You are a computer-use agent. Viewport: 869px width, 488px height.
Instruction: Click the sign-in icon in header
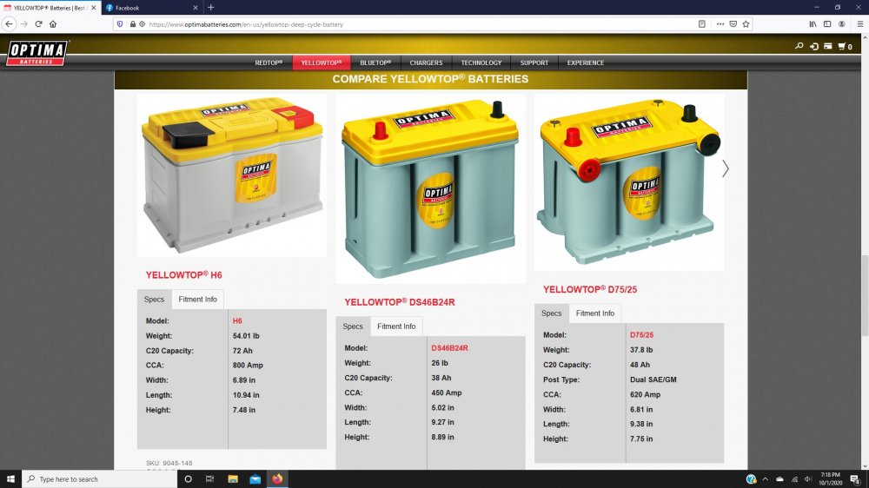click(813, 46)
